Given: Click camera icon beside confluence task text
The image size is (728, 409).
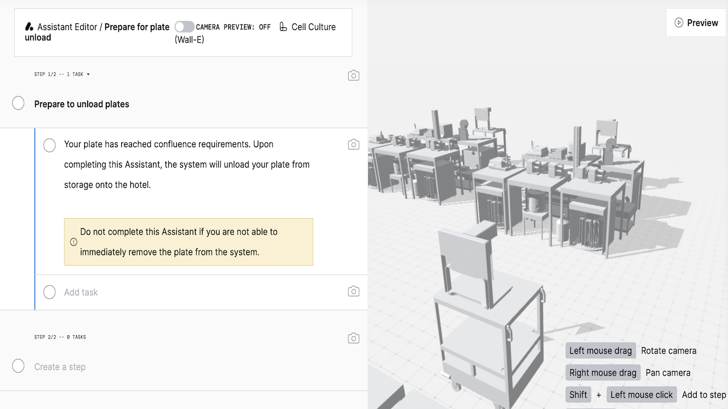Looking at the screenshot, I should 353,145.
